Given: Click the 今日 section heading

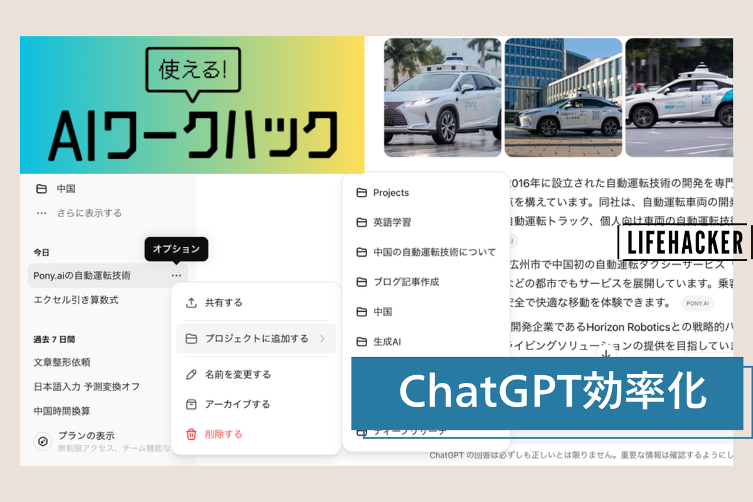Looking at the screenshot, I should [x=41, y=252].
